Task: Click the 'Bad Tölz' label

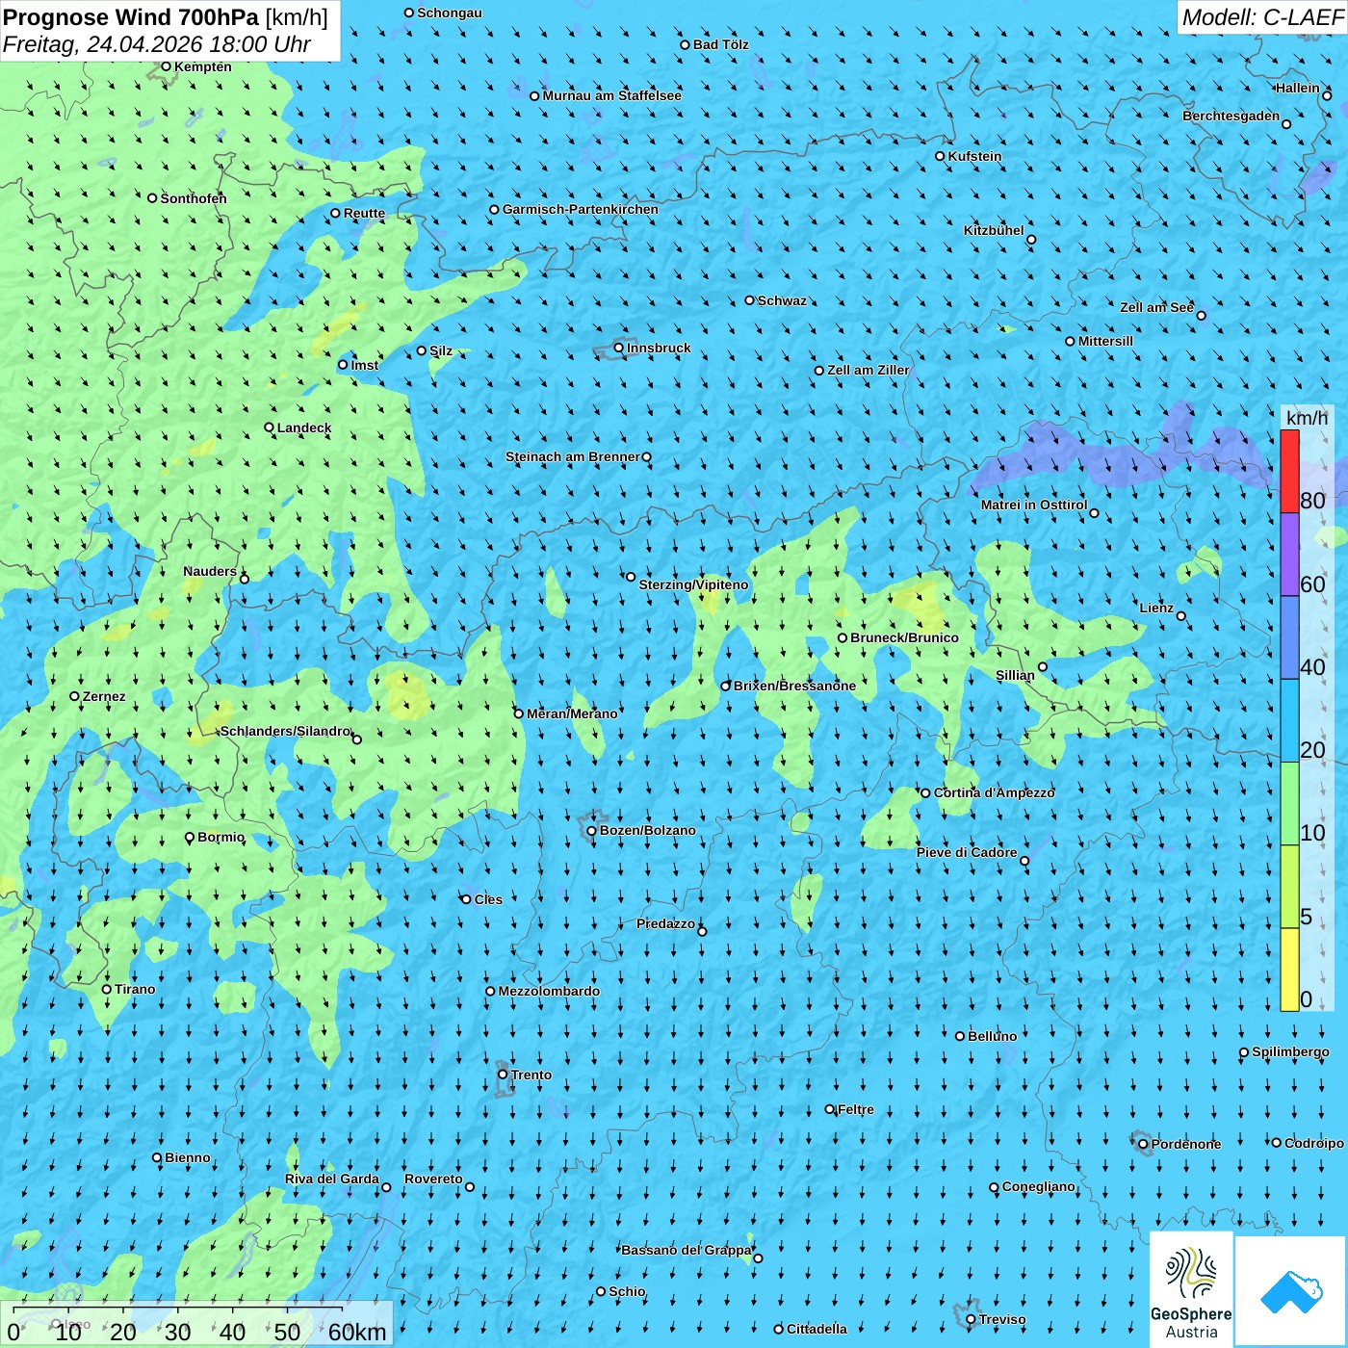Action: pos(721,44)
